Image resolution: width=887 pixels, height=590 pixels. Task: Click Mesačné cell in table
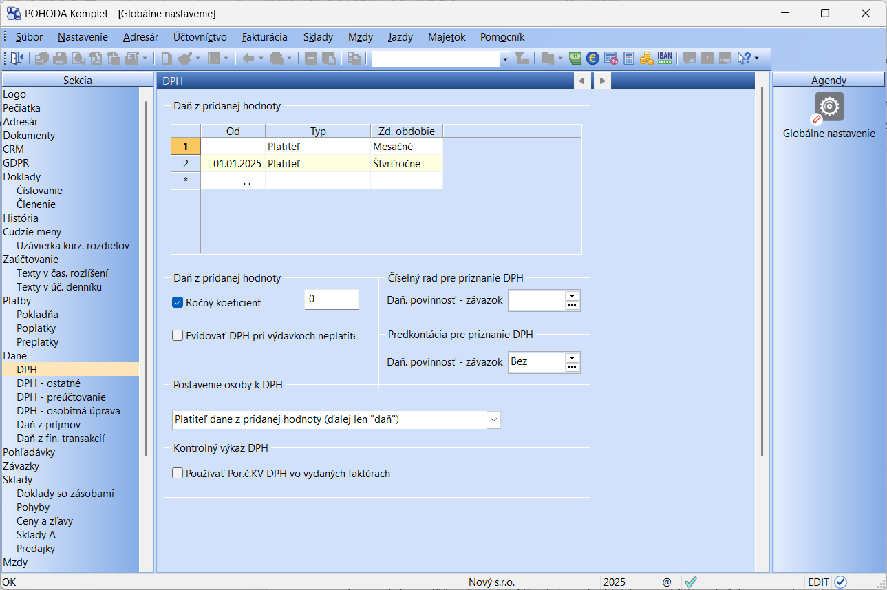pyautogui.click(x=407, y=147)
